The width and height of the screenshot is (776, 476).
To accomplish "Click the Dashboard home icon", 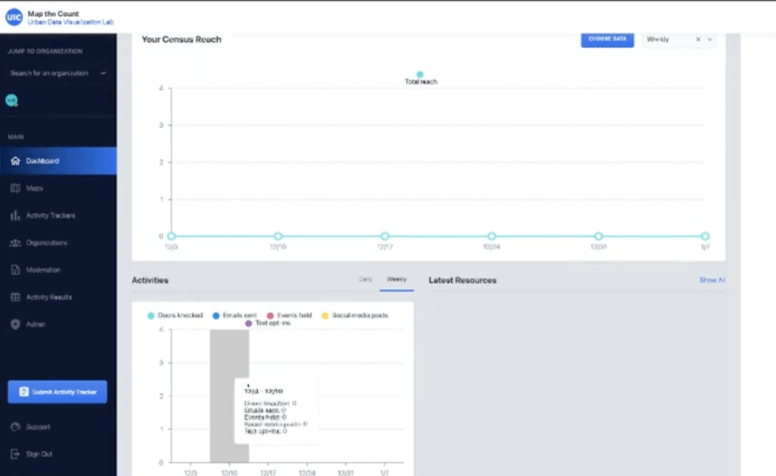I will [15, 161].
